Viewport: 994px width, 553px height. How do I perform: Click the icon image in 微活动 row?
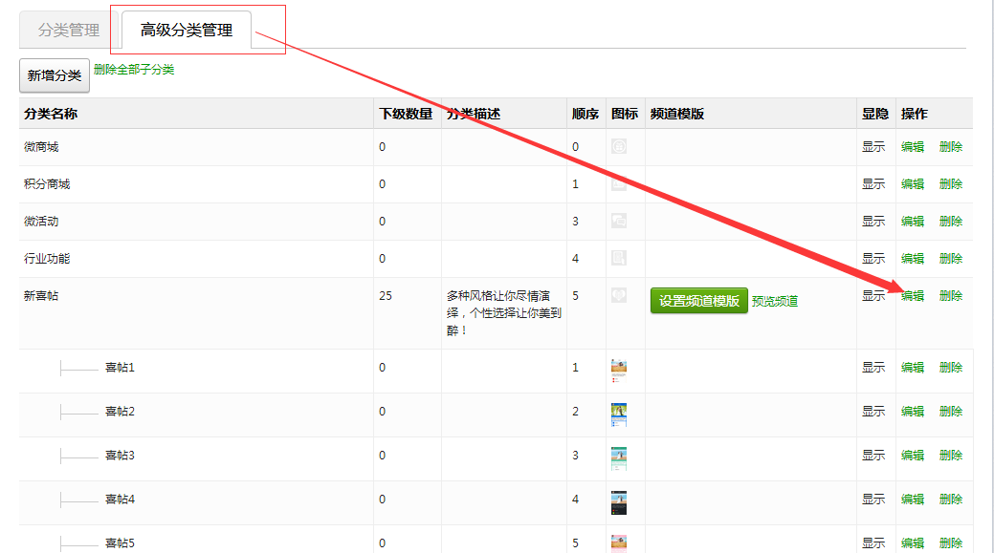619,221
